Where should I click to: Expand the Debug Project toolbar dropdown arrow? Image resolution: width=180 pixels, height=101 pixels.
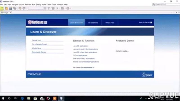point(65,8)
